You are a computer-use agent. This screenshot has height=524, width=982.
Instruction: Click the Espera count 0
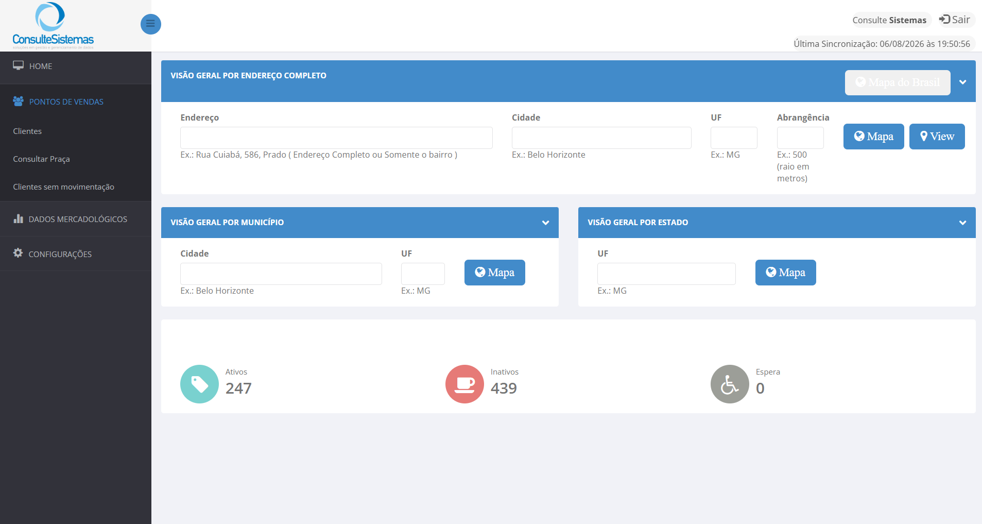pos(760,388)
